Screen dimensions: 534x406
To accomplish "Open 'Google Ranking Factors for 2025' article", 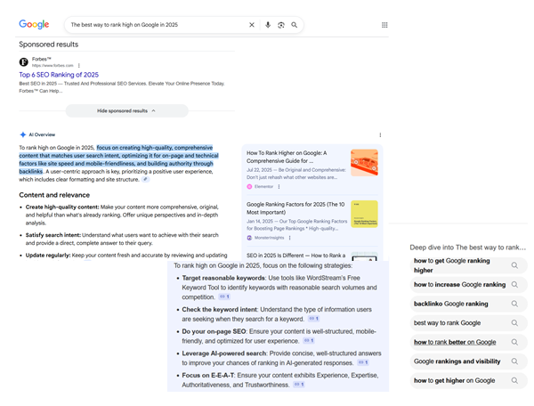I will [294, 208].
